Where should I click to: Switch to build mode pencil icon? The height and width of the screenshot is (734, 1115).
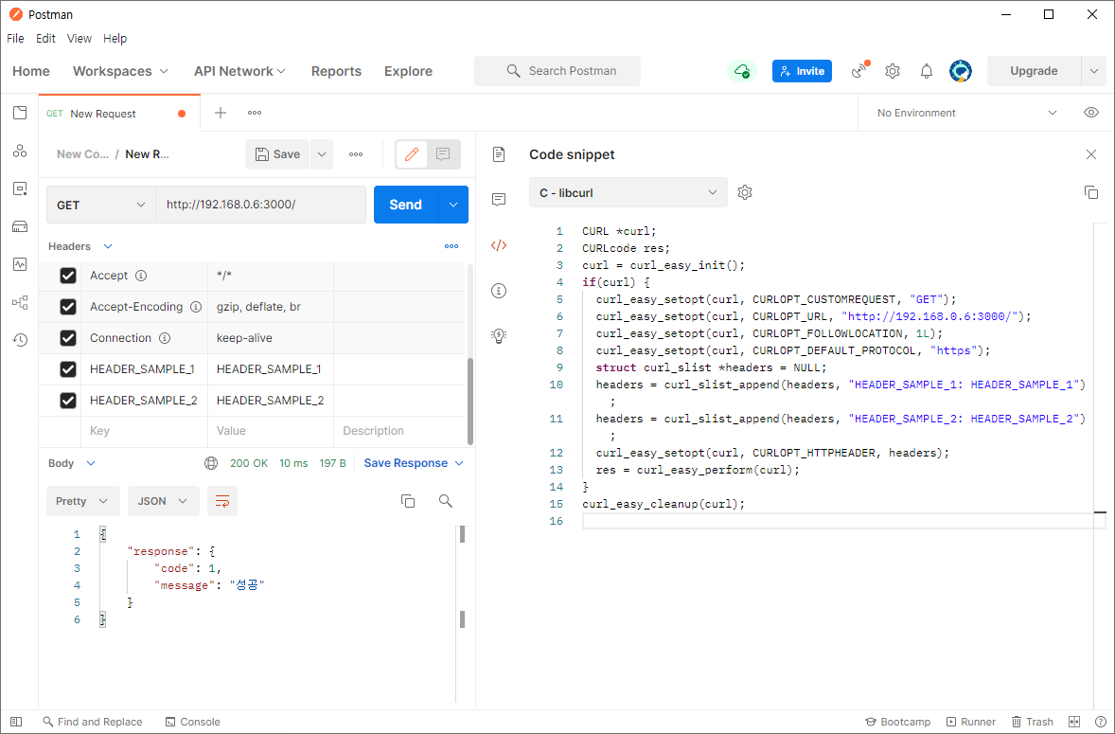[412, 154]
